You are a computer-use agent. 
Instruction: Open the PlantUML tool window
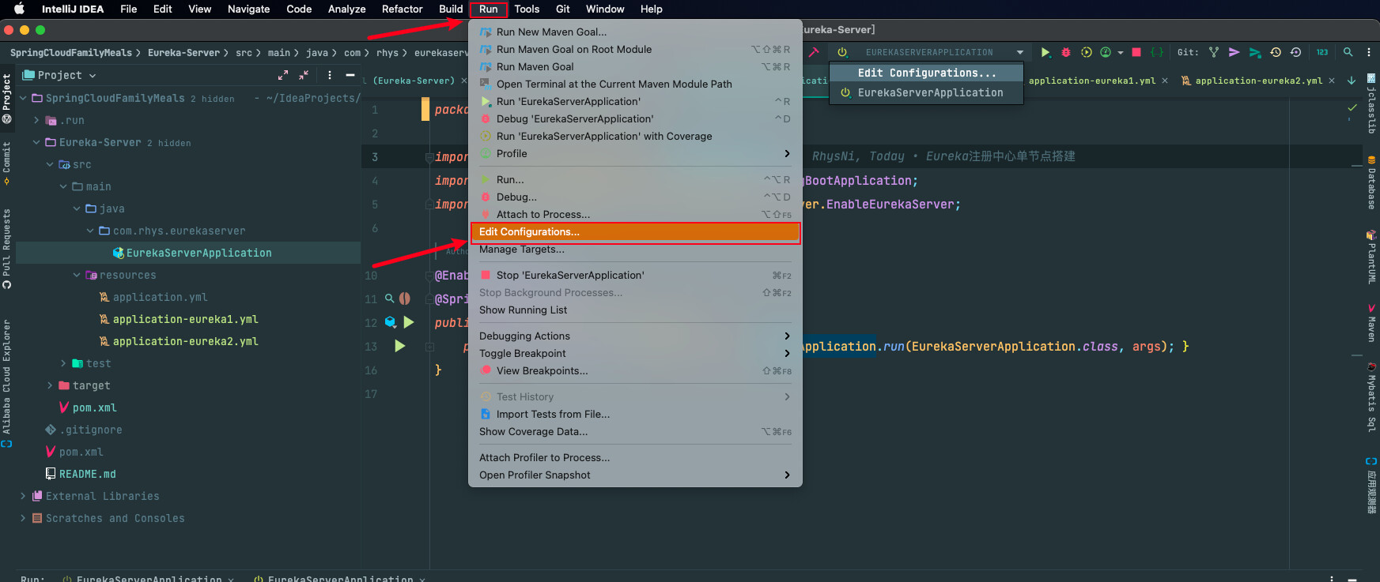tap(1371, 257)
